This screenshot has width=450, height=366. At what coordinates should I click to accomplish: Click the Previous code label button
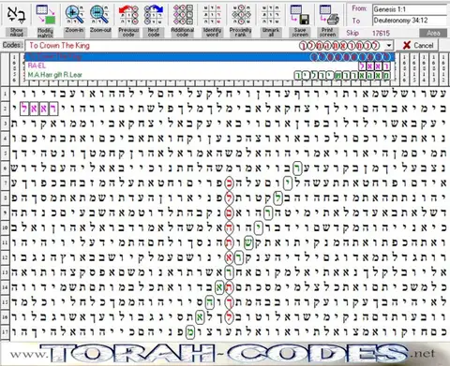[128, 32]
